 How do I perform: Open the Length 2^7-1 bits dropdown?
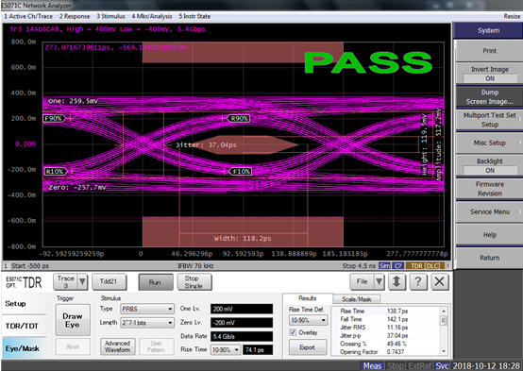tap(147, 323)
